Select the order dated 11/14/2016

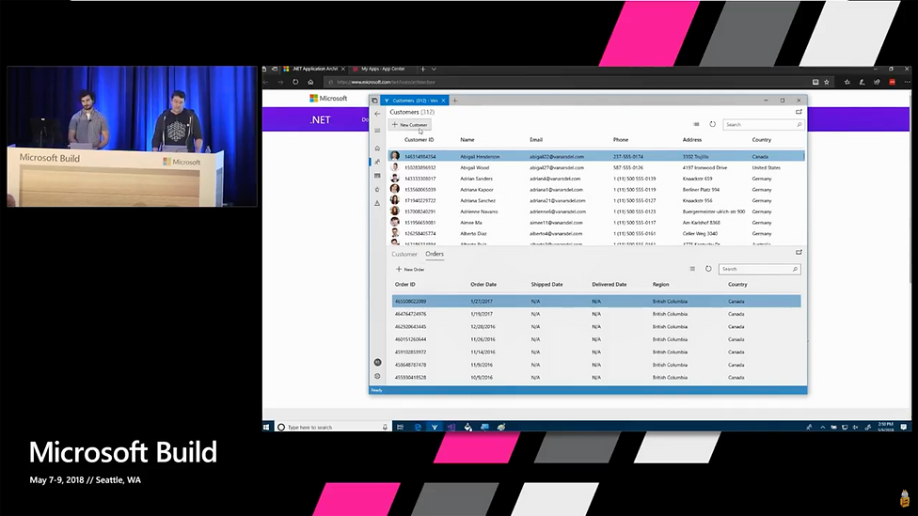pyautogui.click(x=596, y=352)
